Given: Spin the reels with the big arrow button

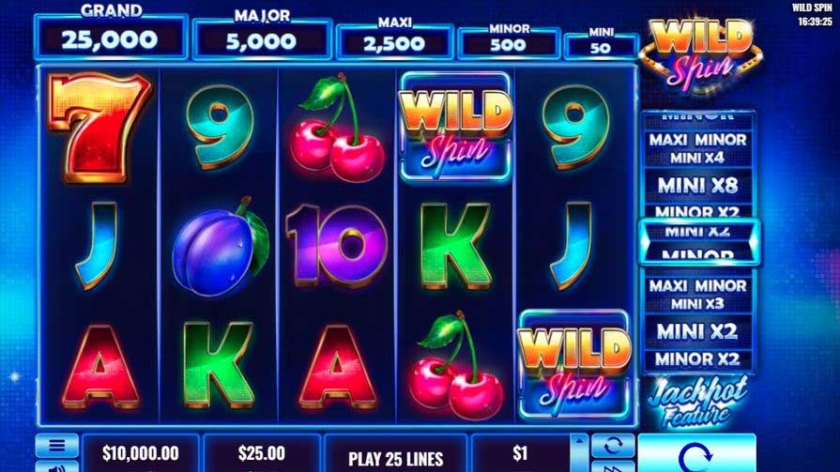Looking at the screenshot, I should click(696, 453).
